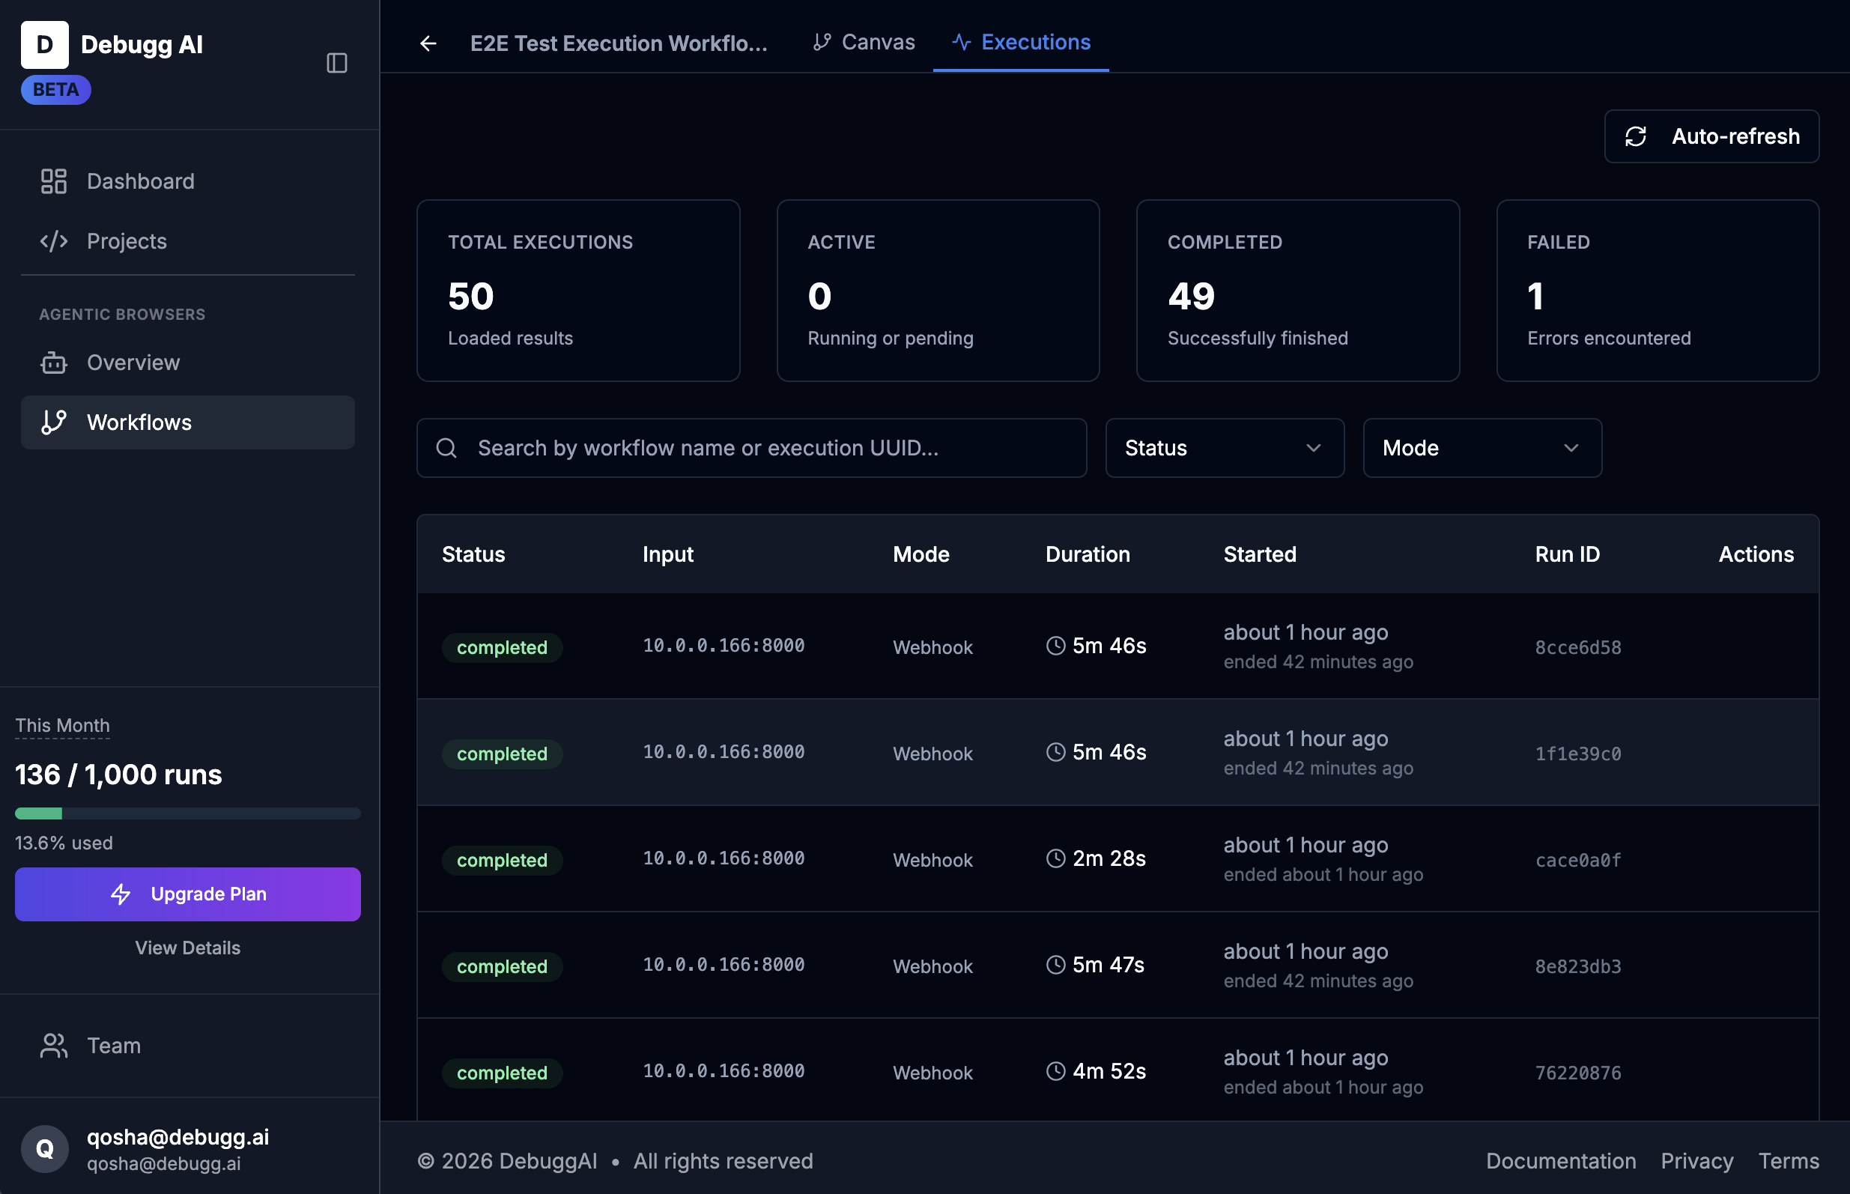This screenshot has height=1194, width=1850.
Task: Open the Mode filter dropdown
Action: click(x=1481, y=448)
